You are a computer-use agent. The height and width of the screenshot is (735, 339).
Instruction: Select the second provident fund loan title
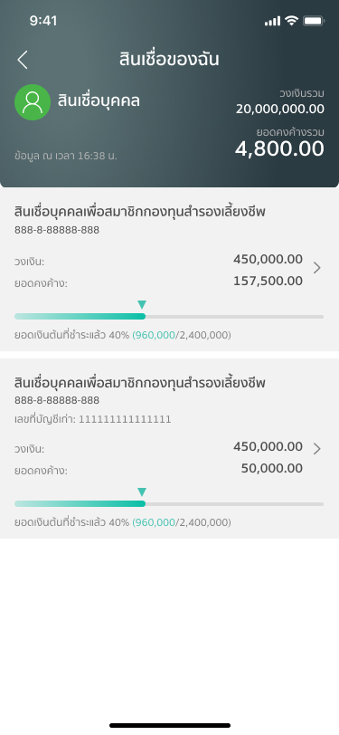tap(140, 383)
